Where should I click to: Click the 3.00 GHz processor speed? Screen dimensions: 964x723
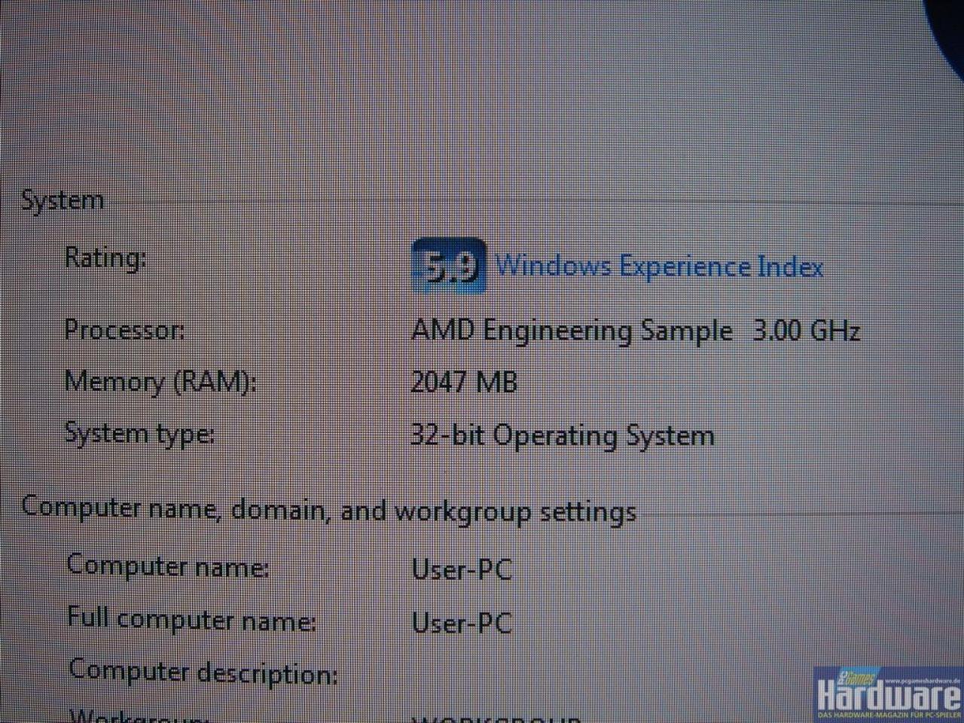(807, 331)
